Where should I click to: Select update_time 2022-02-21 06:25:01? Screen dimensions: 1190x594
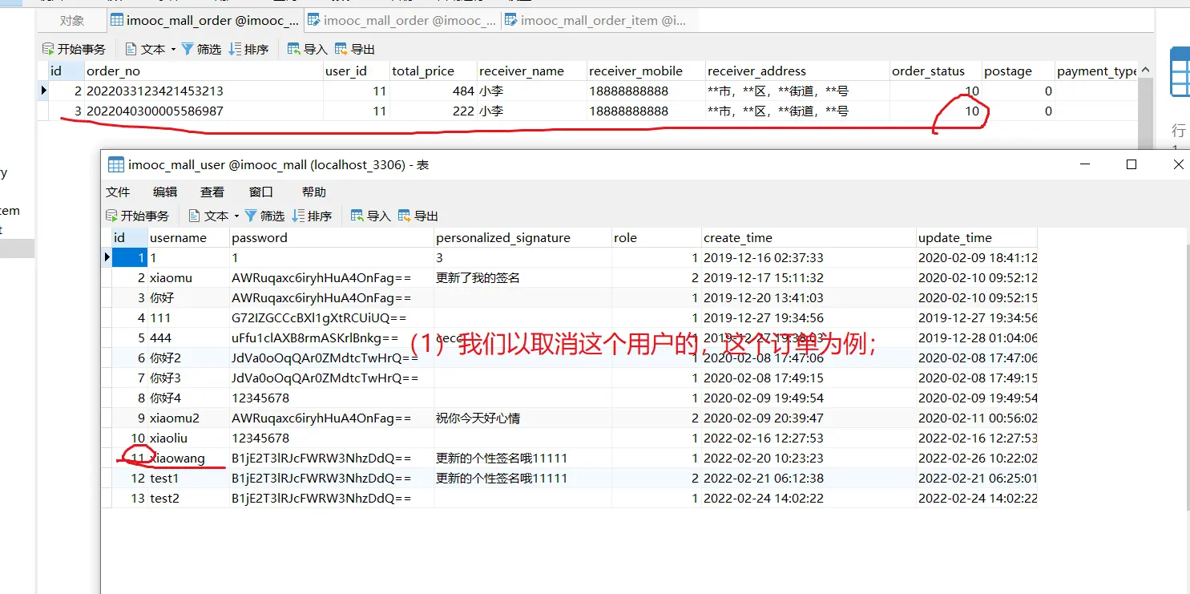(977, 479)
